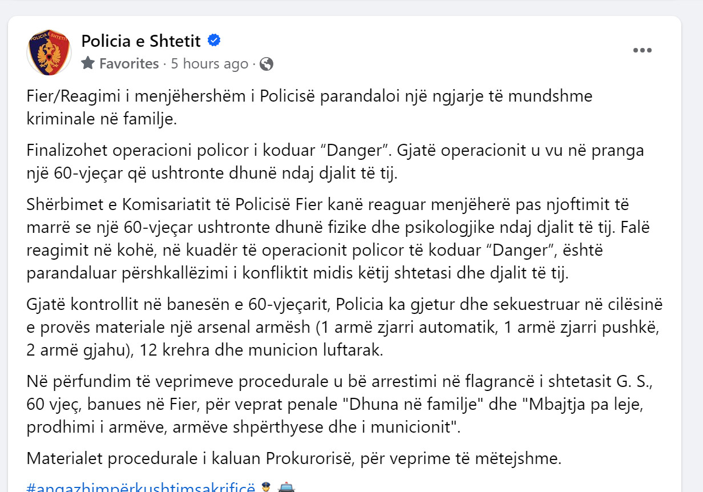Image resolution: width=703 pixels, height=492 pixels.
Task: Click the paragraph starting 'Fier/Reagimi i menjëhershëm'
Action: click(310, 107)
